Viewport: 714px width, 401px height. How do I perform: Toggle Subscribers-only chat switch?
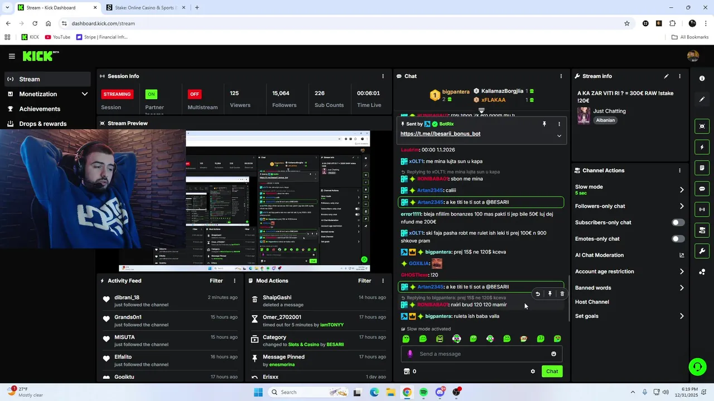[x=678, y=222]
